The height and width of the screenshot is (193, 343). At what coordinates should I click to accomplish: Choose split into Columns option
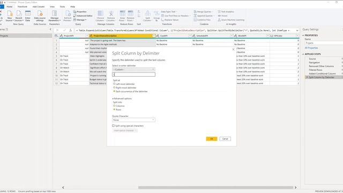pyautogui.click(x=114, y=106)
